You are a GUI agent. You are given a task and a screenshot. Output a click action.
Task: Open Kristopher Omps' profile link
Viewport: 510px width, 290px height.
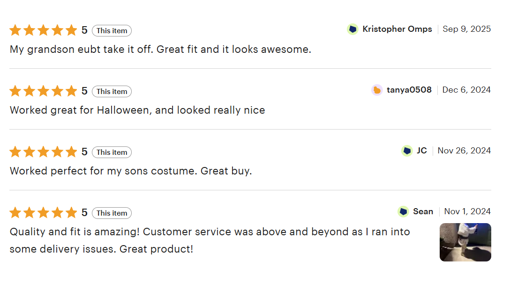pos(397,29)
